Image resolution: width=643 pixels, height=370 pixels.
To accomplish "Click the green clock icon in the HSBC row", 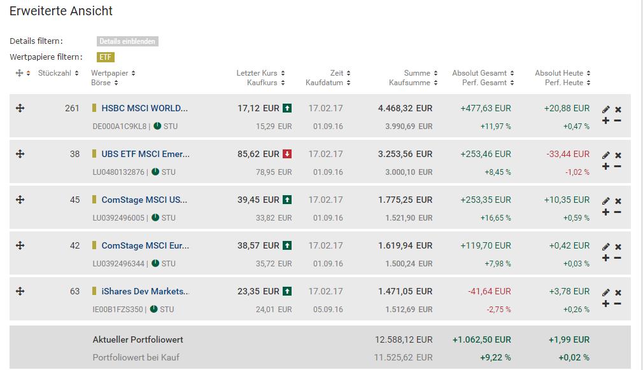I will [x=157, y=126].
